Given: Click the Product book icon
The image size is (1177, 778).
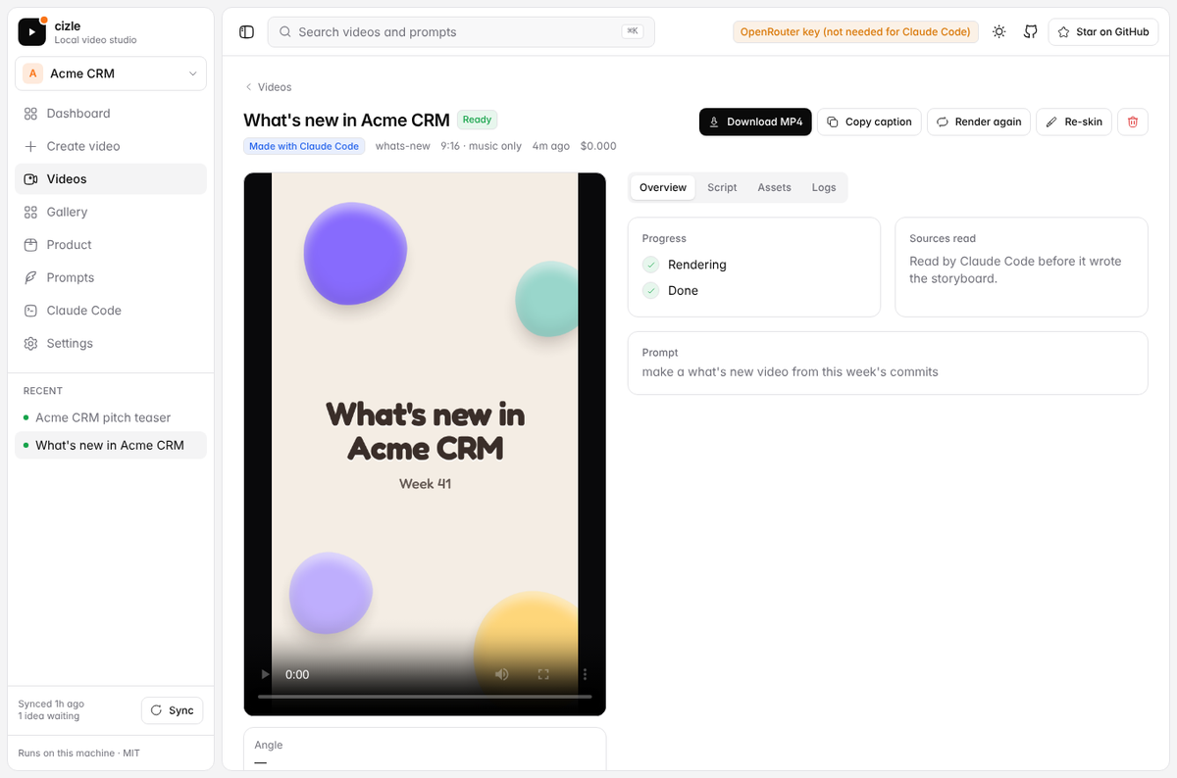Looking at the screenshot, I should 31,245.
